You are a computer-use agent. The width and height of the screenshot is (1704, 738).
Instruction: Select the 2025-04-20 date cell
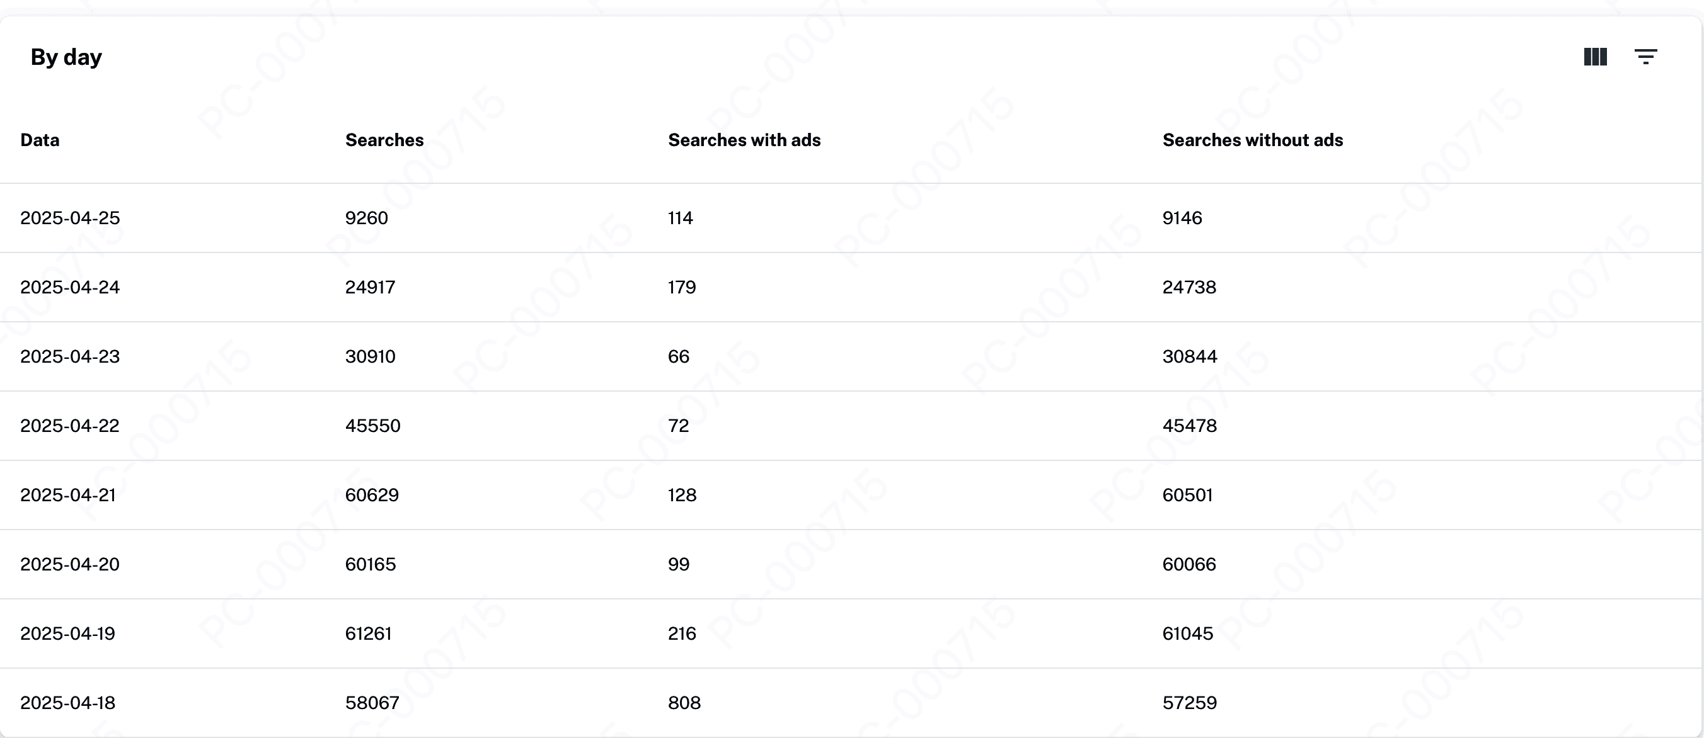coord(70,565)
